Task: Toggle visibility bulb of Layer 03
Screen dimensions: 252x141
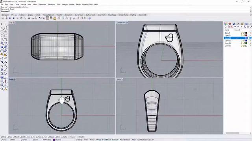Action: point(241,41)
